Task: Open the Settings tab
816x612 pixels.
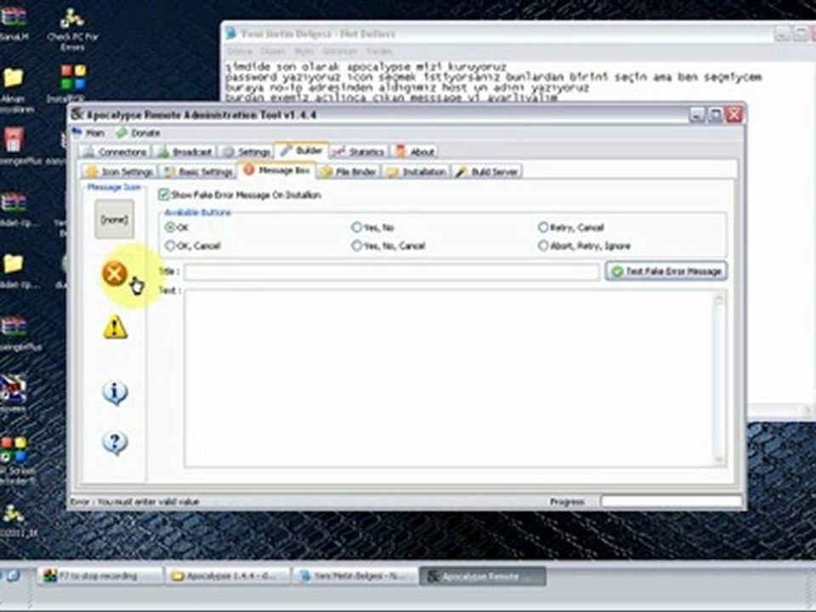Action: 246,152
